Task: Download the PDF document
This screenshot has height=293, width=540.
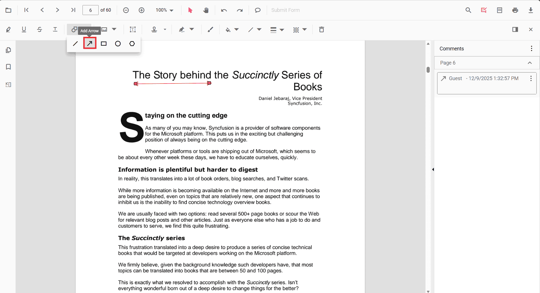Action: (x=531, y=10)
